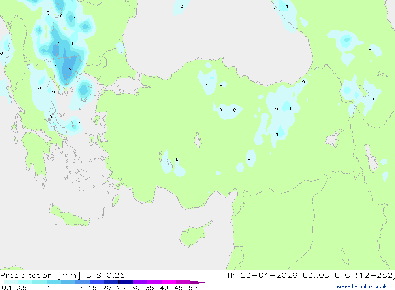Viewport: 395px width, 290px height.
Task: Click the "0.25" resolution text
Action: pyautogui.click(x=116, y=275)
